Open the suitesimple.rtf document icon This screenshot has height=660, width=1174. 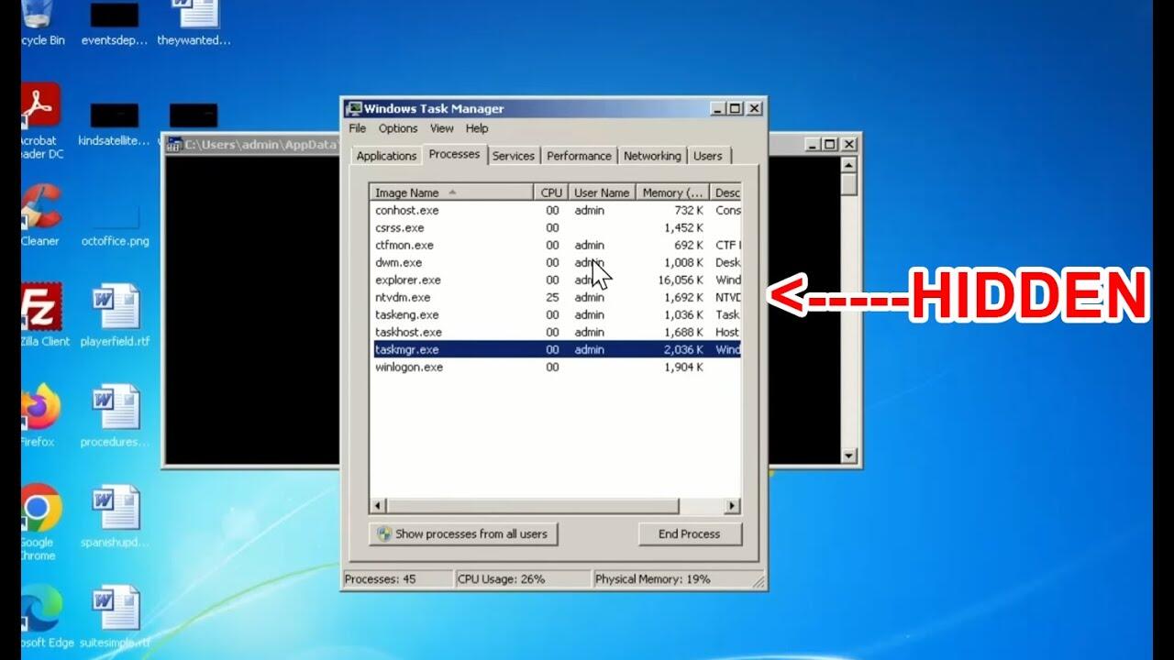click(116, 609)
